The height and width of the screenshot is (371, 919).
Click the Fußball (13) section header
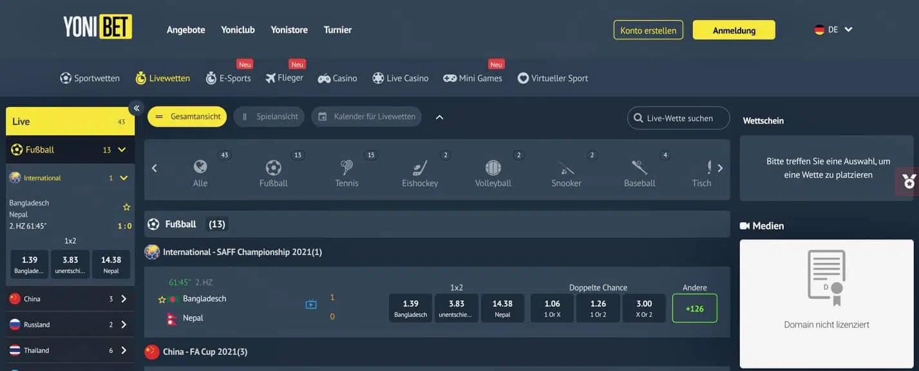pos(437,224)
